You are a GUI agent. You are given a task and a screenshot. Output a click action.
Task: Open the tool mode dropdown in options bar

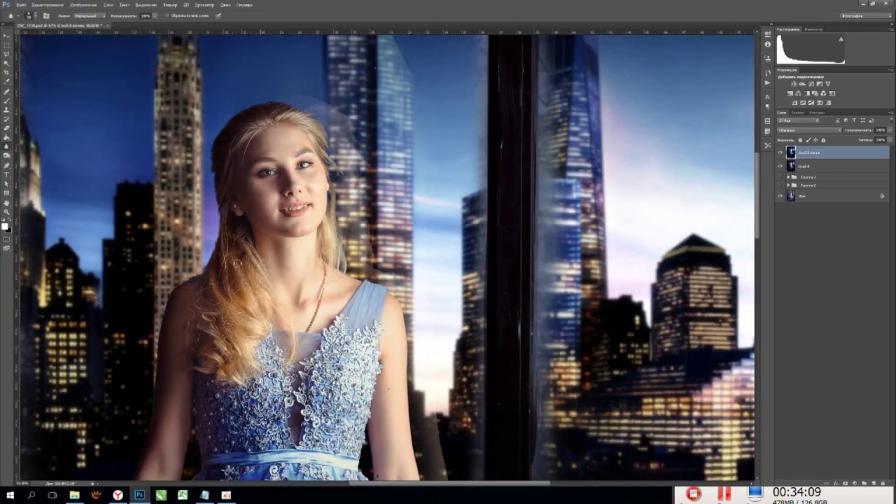pyautogui.click(x=91, y=15)
